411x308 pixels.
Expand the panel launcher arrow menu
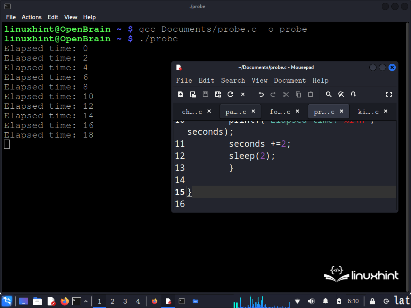tap(86, 301)
